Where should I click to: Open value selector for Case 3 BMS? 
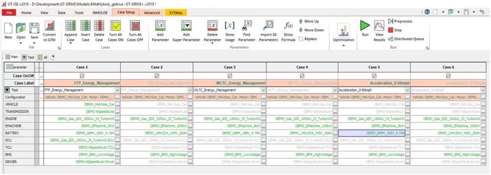[263, 155]
